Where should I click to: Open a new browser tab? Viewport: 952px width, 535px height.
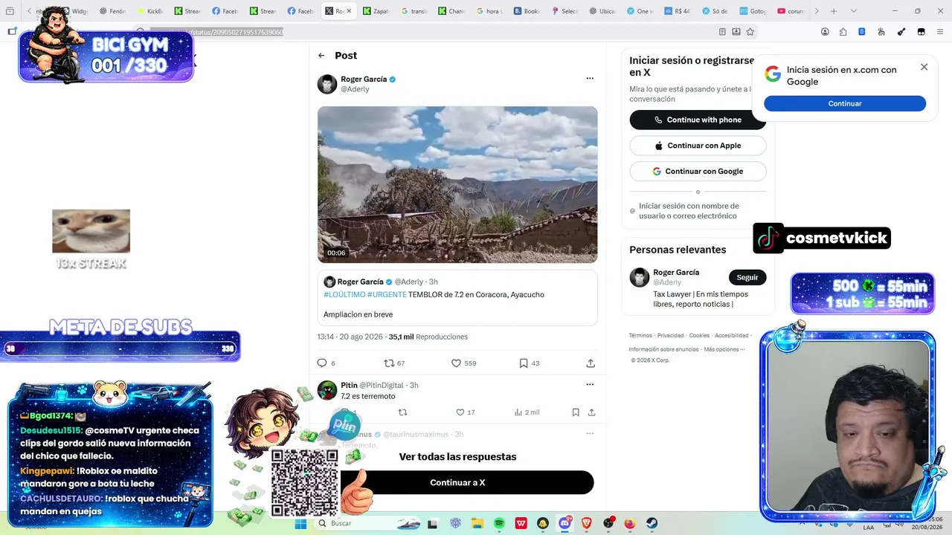834,11
